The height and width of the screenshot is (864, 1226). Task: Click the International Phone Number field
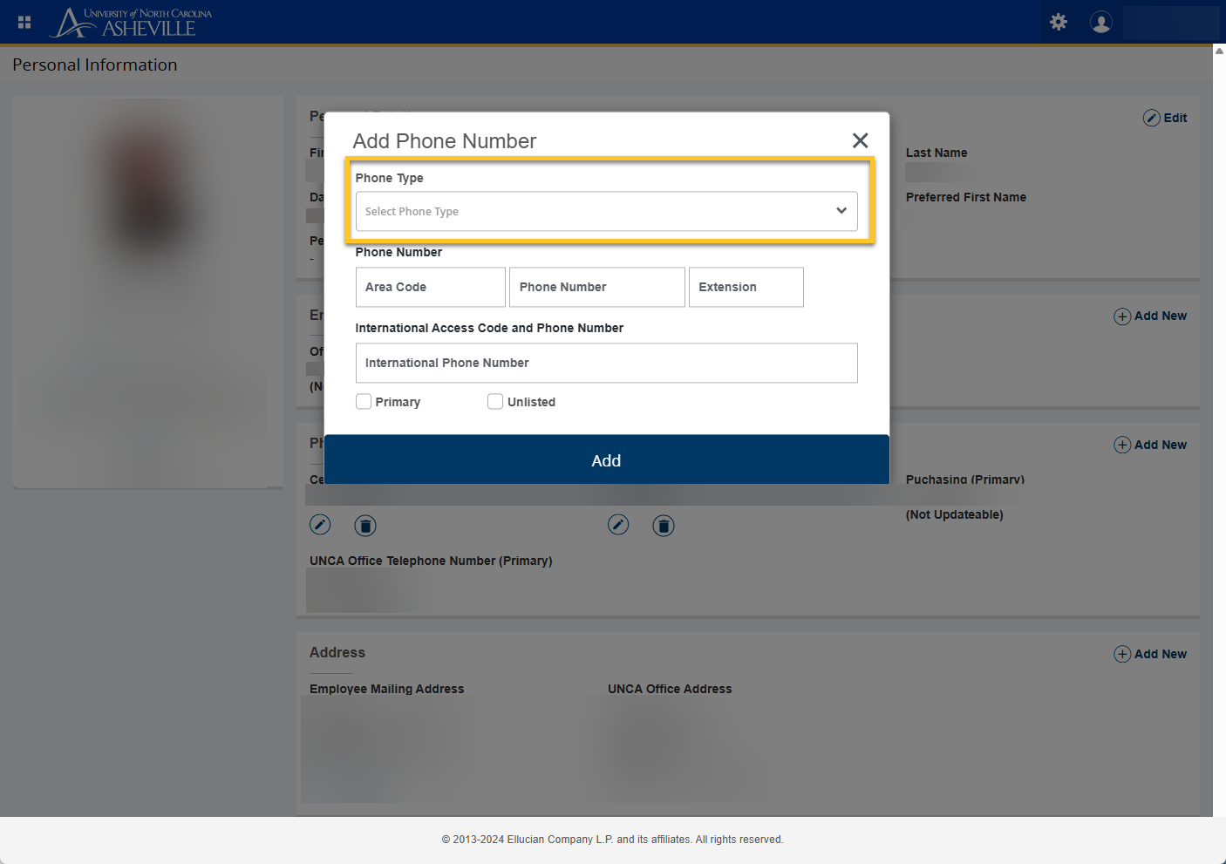coord(606,363)
